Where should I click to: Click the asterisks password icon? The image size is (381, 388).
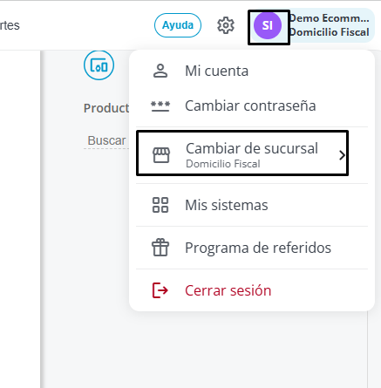point(160,106)
